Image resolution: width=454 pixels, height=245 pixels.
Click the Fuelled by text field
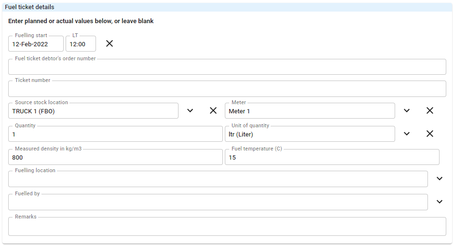pyautogui.click(x=218, y=202)
